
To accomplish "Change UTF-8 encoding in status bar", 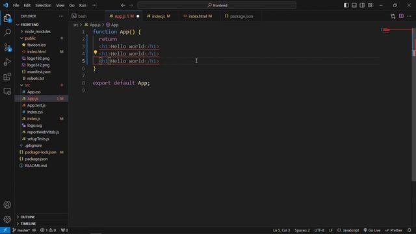I will point(319,230).
